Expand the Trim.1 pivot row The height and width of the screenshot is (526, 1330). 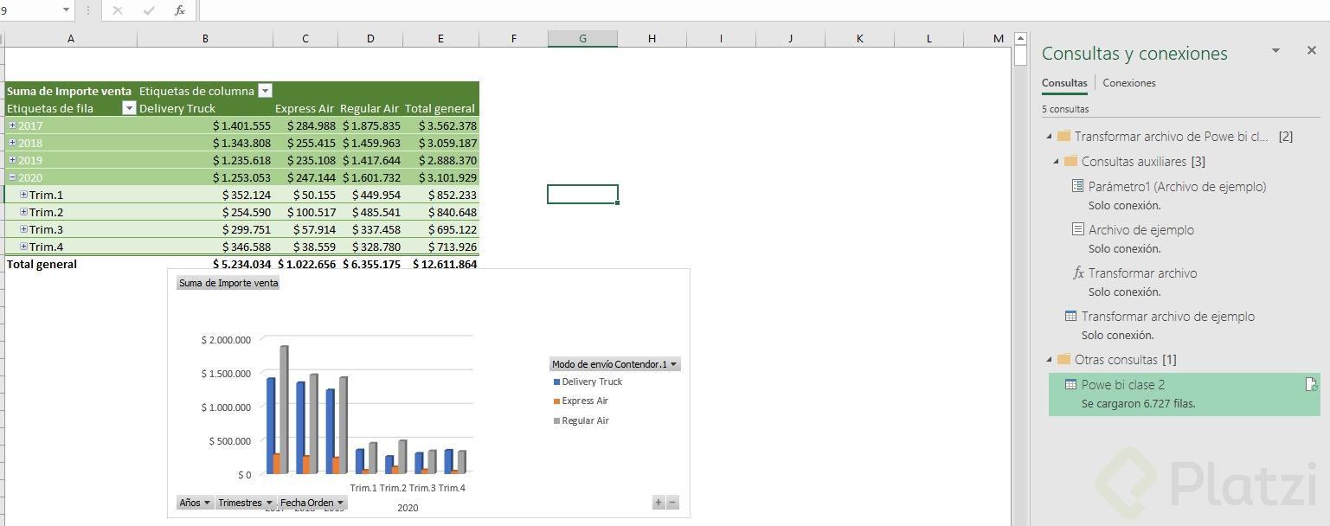coord(23,195)
